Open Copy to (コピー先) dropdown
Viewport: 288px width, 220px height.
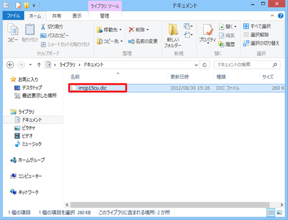pos(109,41)
